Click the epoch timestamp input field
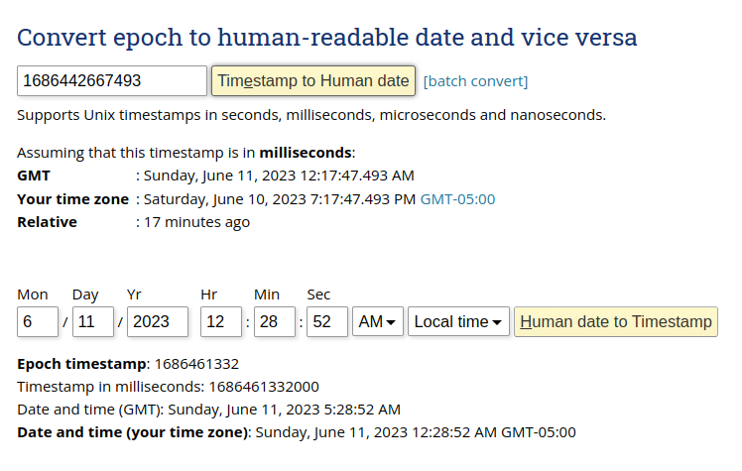The height and width of the screenshot is (471, 742). click(x=112, y=81)
